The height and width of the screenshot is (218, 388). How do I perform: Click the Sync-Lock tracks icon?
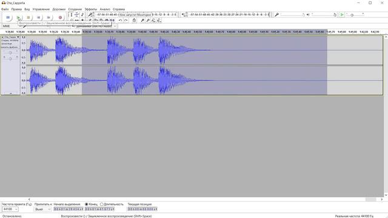(134, 20)
